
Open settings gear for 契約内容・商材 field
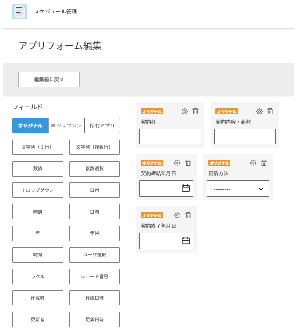click(259, 111)
